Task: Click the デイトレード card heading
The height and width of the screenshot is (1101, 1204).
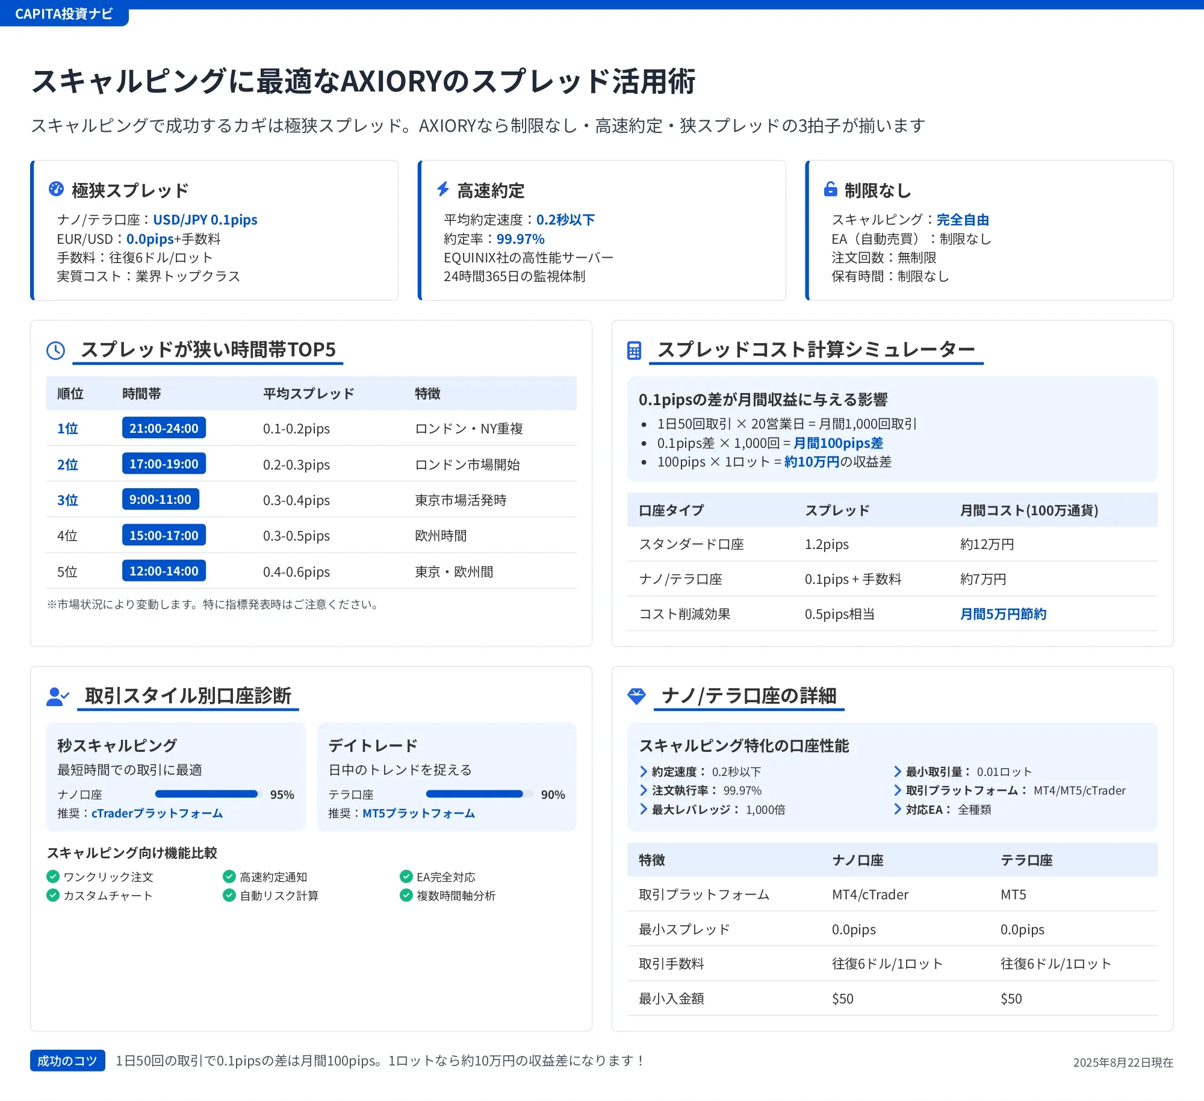Action: 373,746
